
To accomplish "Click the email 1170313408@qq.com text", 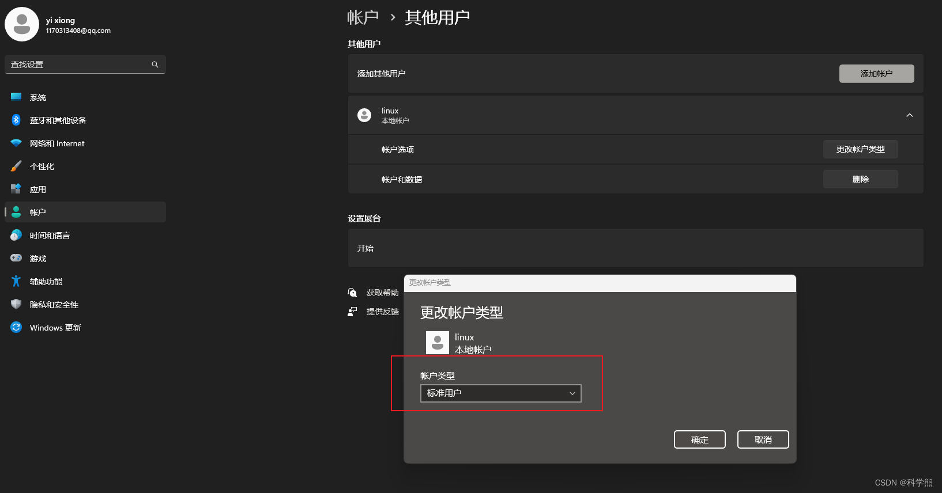I will pyautogui.click(x=78, y=31).
